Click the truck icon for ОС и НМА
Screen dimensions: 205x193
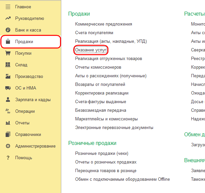tap(8, 88)
